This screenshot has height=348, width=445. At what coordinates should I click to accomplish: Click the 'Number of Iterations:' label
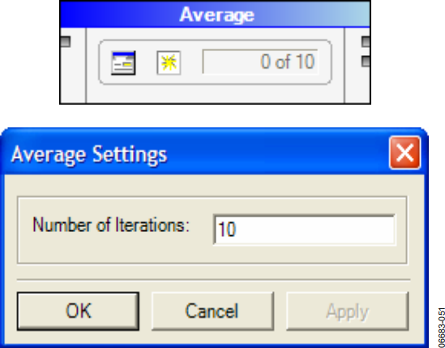pyautogui.click(x=111, y=225)
